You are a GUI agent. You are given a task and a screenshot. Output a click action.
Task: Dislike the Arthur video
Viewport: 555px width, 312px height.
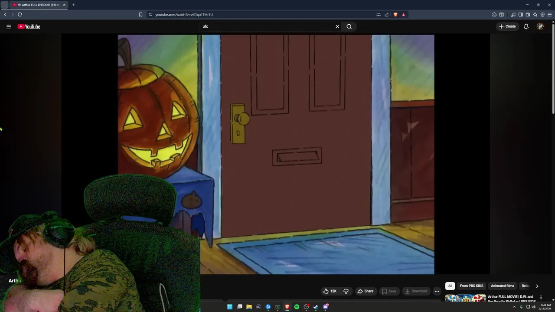(x=346, y=291)
